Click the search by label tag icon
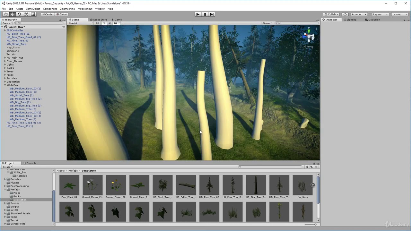411x231 pixels. click(311, 167)
